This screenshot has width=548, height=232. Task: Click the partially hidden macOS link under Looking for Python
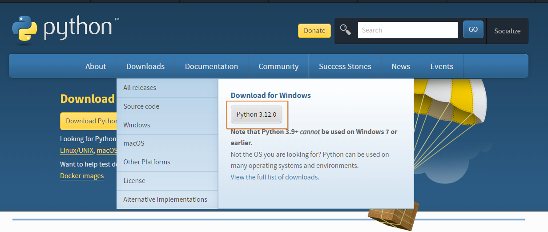click(x=107, y=151)
